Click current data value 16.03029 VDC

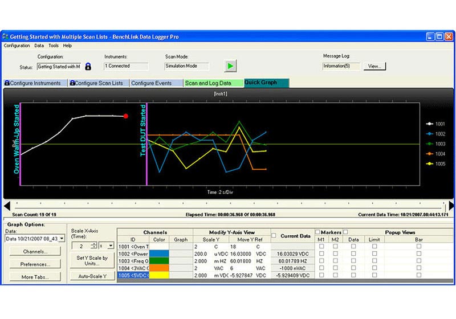(293, 253)
